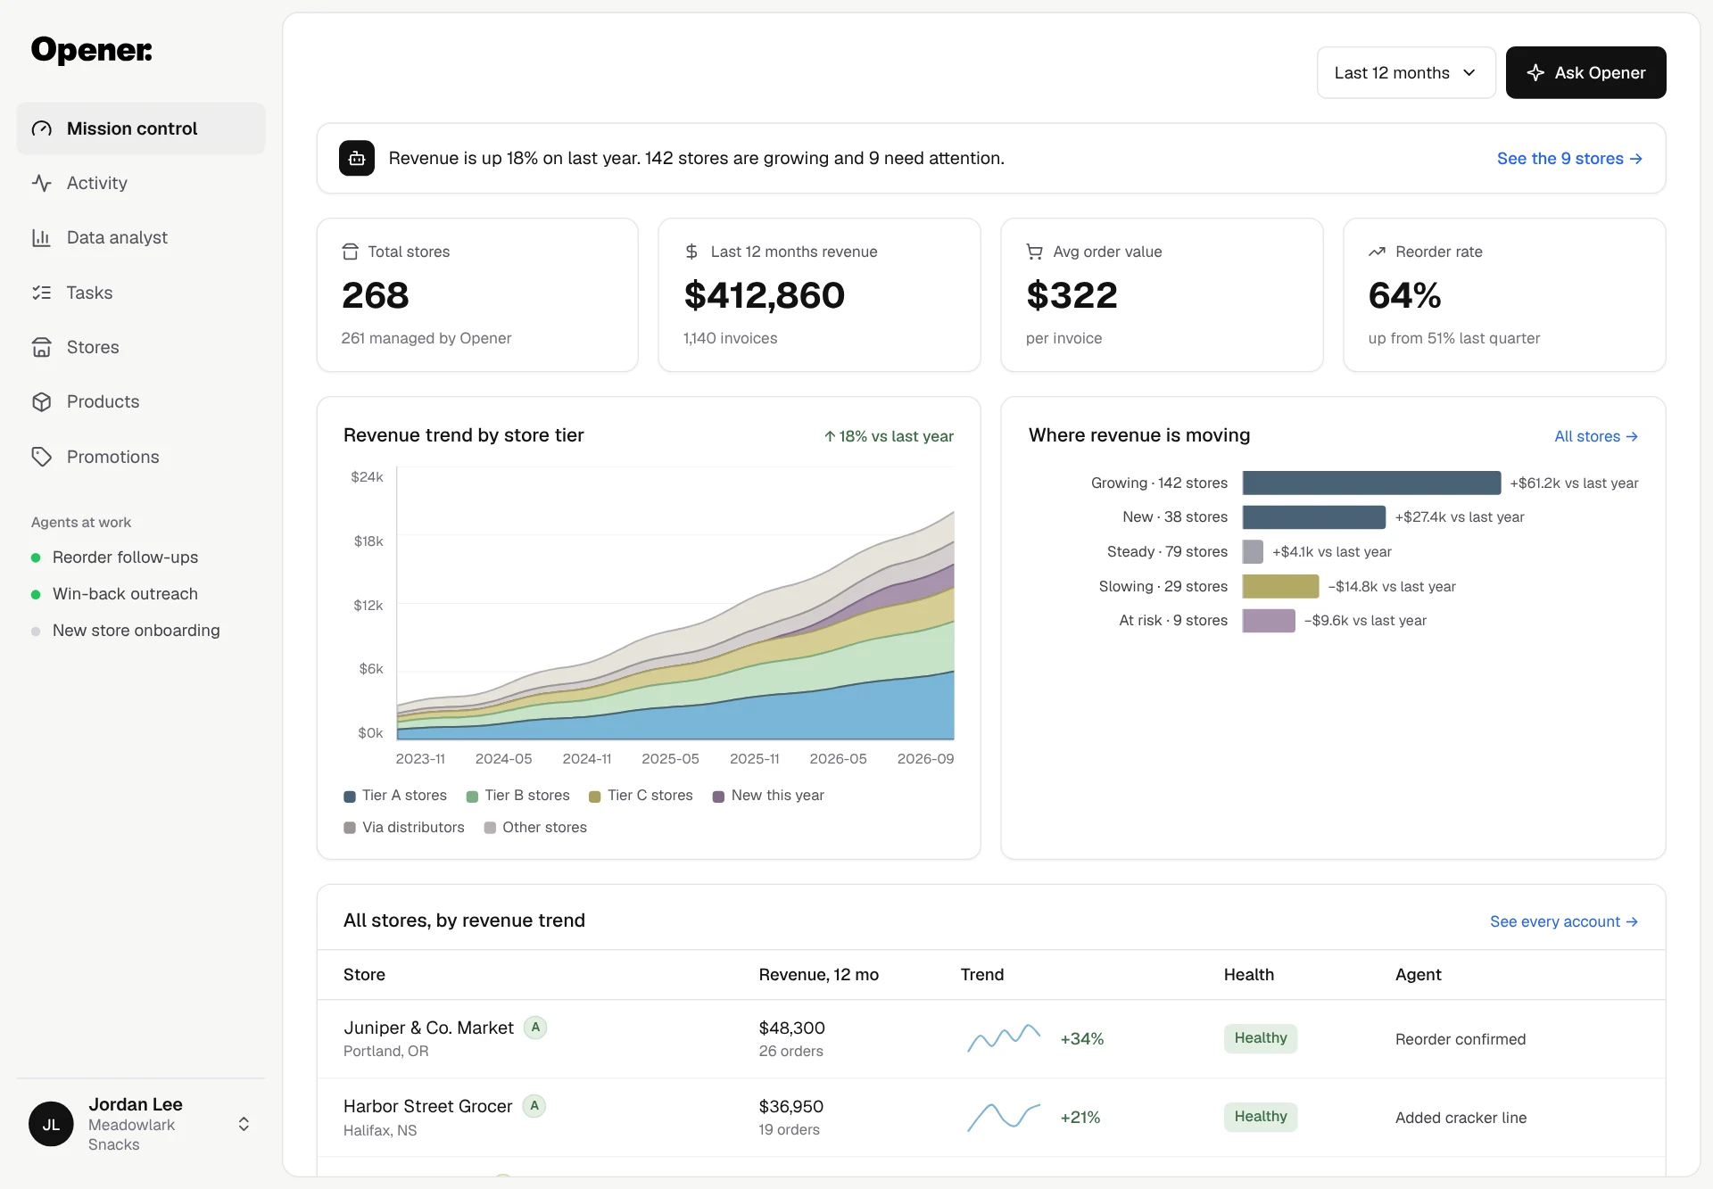Screen dimensions: 1713x1189
Task: Click the Promotions tag icon
Action: (x=42, y=457)
